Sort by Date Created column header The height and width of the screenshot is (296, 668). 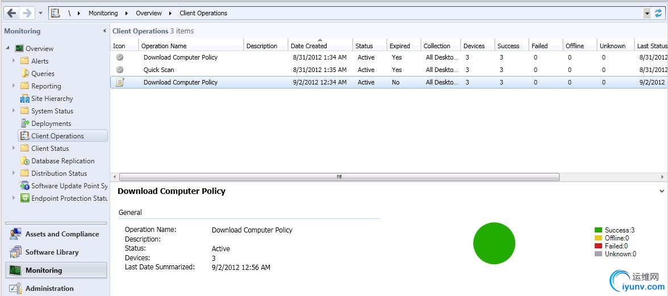coord(309,46)
